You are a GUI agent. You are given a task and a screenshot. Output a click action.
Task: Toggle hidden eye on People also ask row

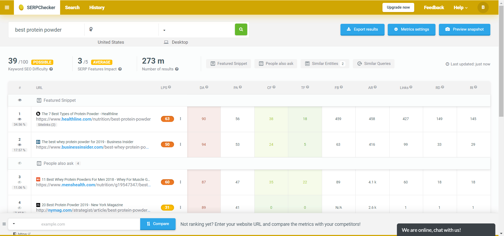pos(20,163)
